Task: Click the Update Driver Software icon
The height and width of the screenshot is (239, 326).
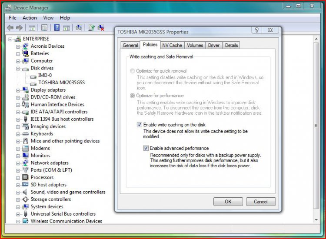Action: click(x=91, y=28)
